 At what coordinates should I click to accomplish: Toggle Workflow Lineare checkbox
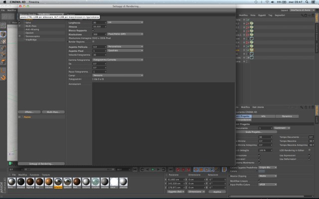pyautogui.click(x=259, y=181)
